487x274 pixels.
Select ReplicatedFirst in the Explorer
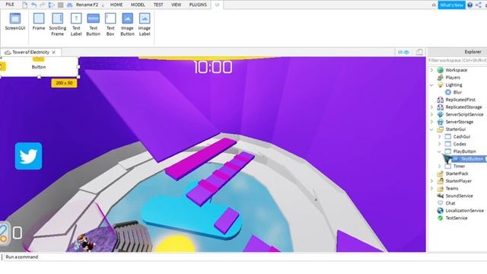460,100
